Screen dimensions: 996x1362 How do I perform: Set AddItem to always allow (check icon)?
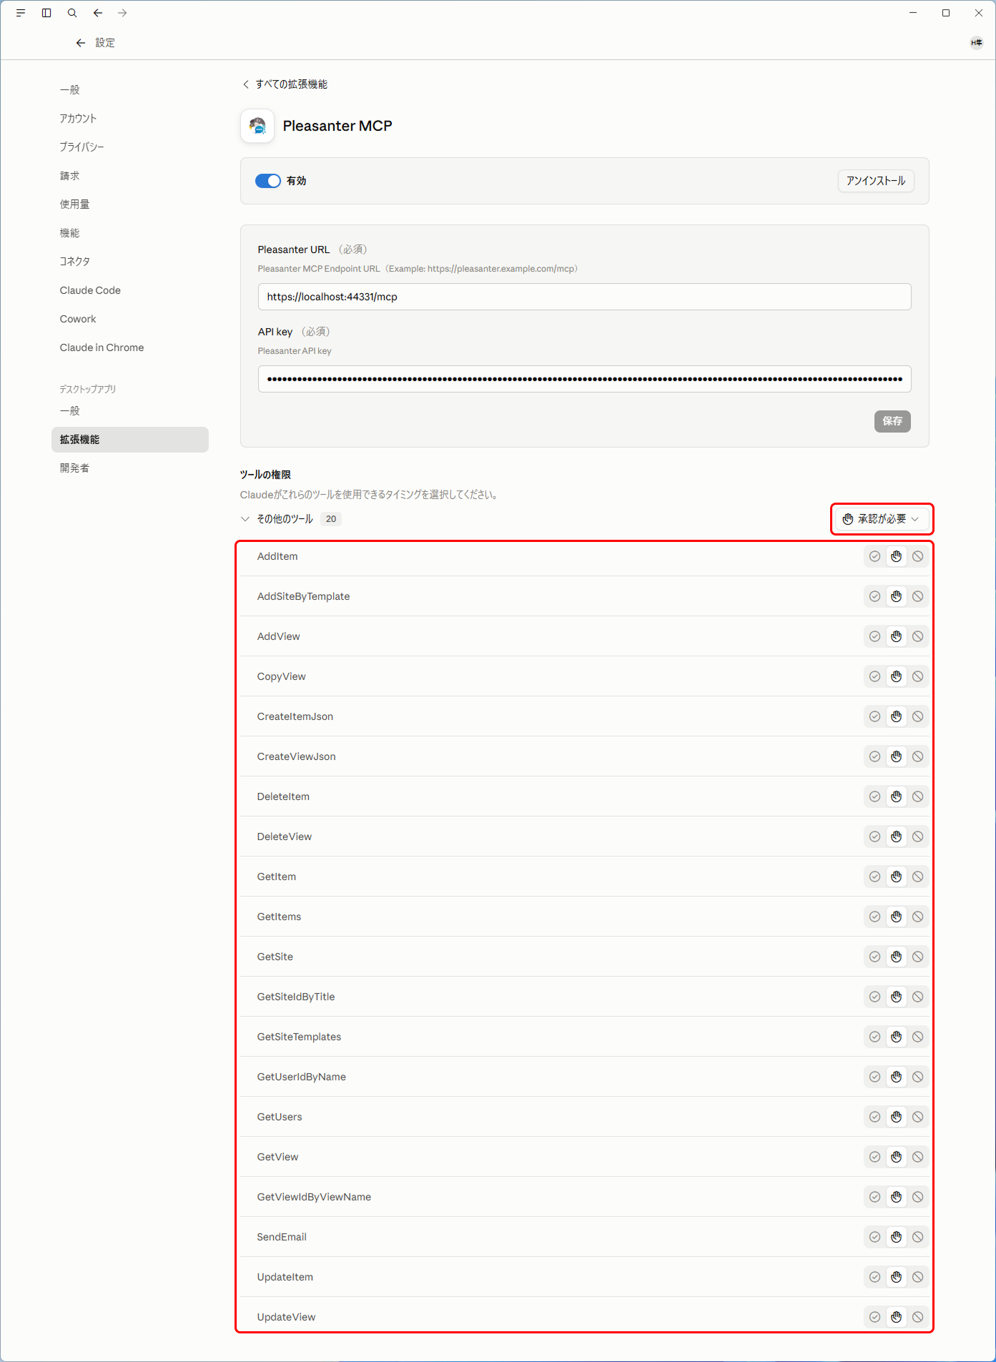(x=874, y=556)
